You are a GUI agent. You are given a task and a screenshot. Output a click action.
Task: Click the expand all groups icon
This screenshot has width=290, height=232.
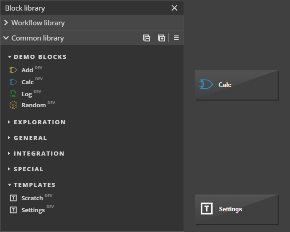pyautogui.click(x=161, y=38)
